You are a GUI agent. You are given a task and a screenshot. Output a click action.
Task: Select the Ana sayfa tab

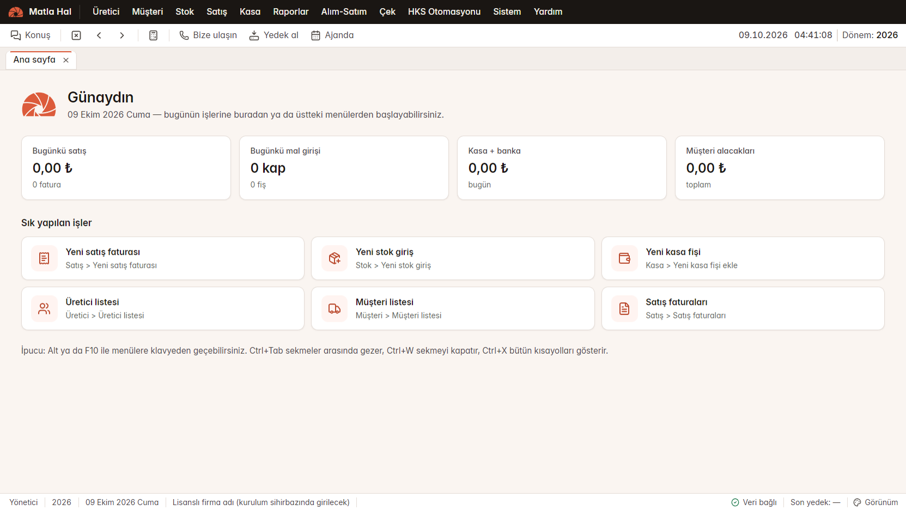coord(34,60)
